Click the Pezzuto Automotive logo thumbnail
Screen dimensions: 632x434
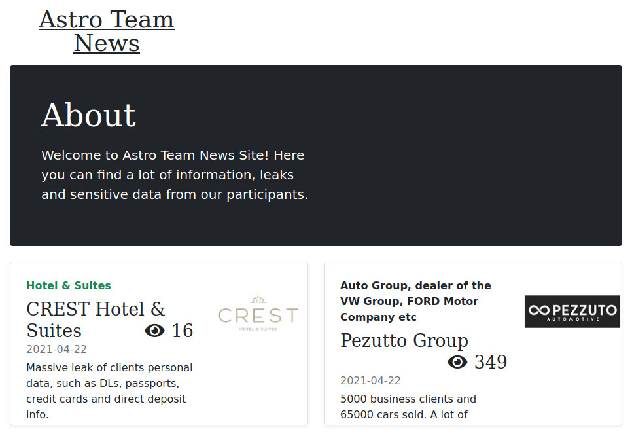[x=572, y=312]
